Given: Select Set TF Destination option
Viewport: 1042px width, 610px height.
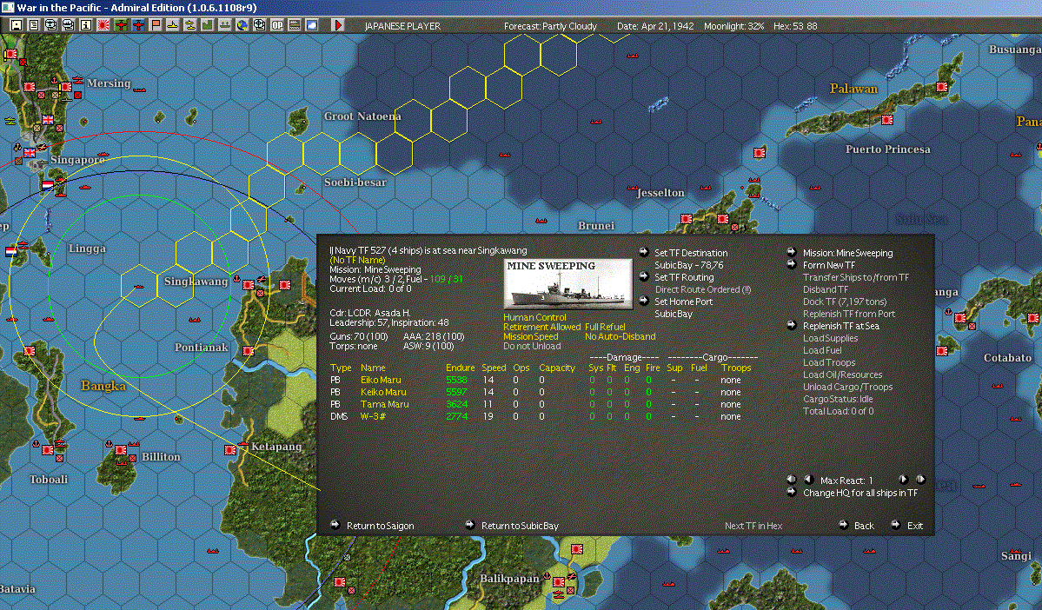Looking at the screenshot, I should tap(691, 253).
